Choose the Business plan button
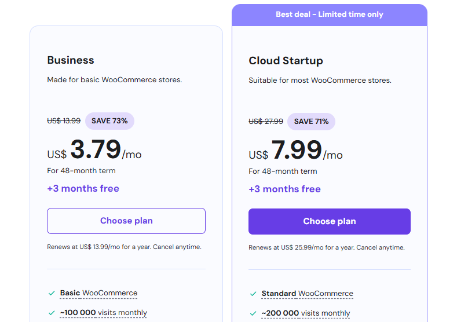 point(126,221)
